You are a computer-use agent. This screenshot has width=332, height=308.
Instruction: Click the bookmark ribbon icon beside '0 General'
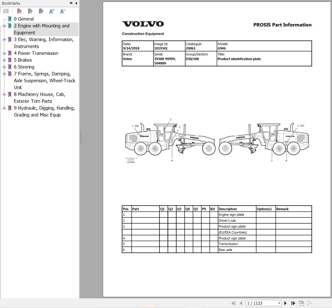pyautogui.click(x=10, y=19)
